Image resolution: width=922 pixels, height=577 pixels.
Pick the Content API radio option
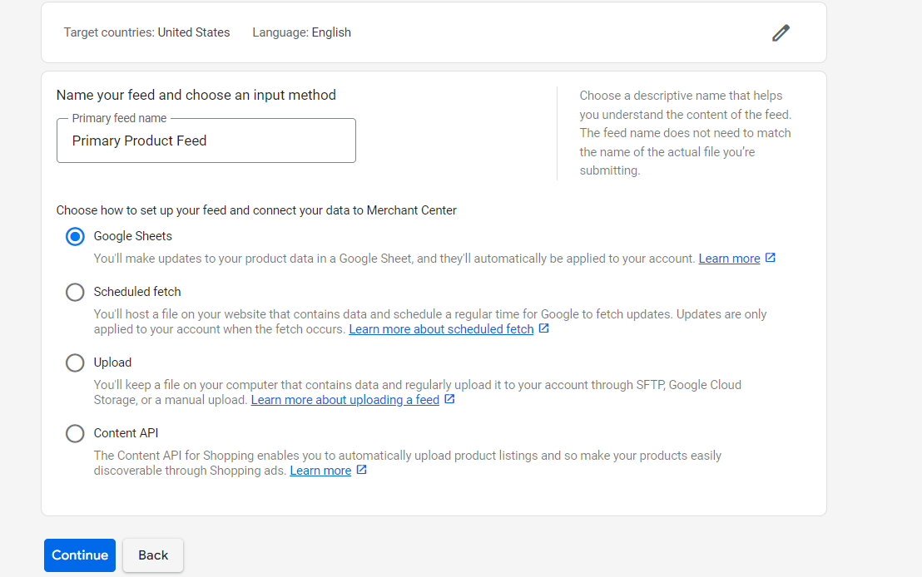tap(75, 434)
